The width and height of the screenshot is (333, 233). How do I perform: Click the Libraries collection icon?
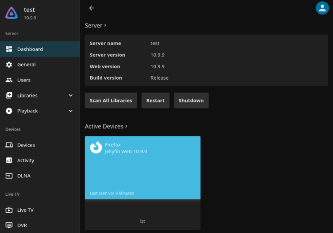point(9,95)
